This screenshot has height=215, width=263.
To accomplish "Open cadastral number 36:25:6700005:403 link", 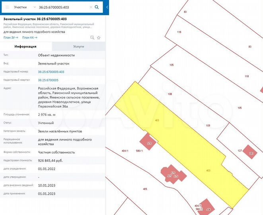I will (51, 72).
